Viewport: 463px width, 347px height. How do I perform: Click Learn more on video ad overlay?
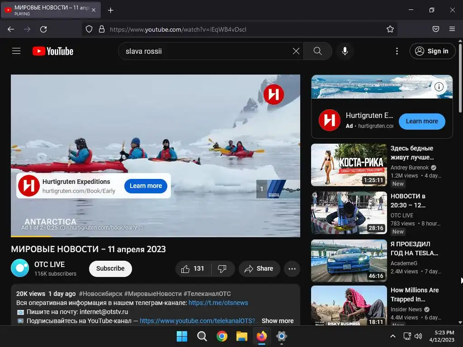coord(146,186)
